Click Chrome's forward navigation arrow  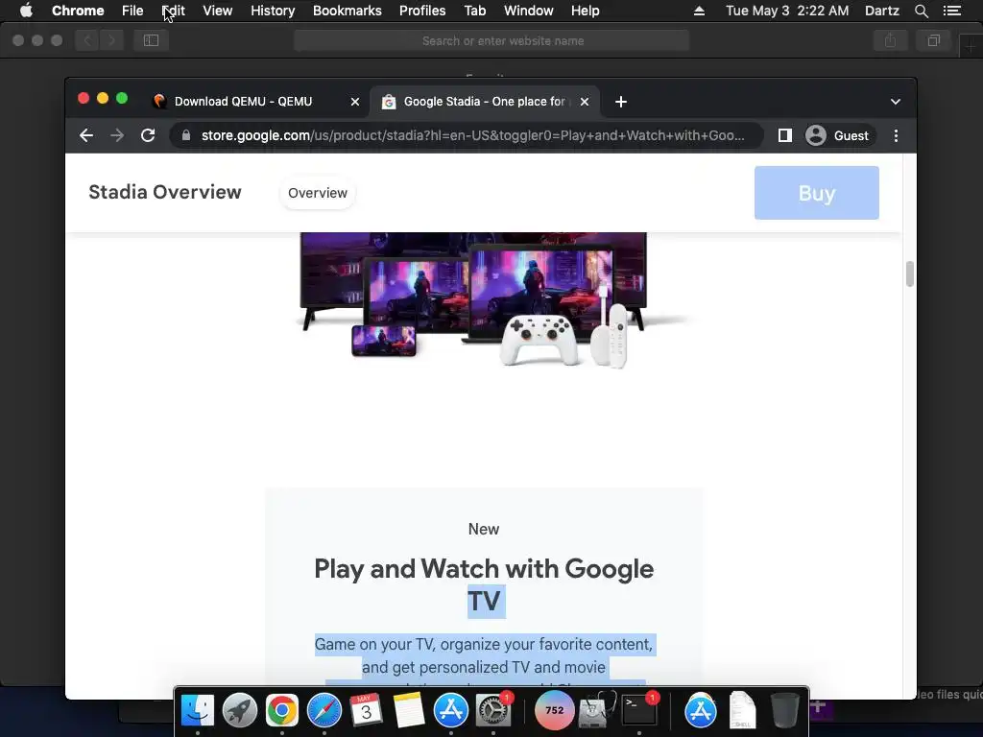117,135
